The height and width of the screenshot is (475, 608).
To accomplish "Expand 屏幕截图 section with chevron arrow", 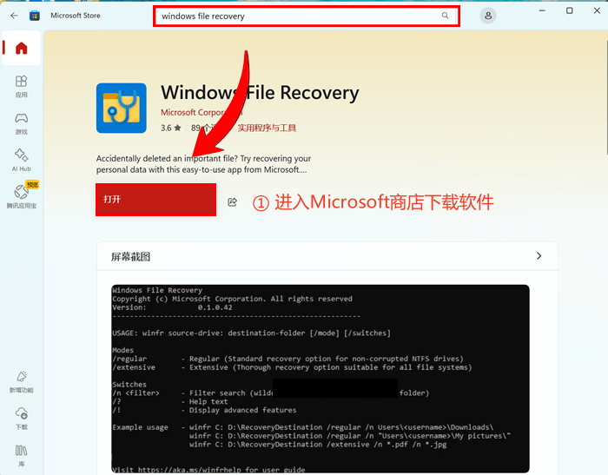I will (539, 256).
